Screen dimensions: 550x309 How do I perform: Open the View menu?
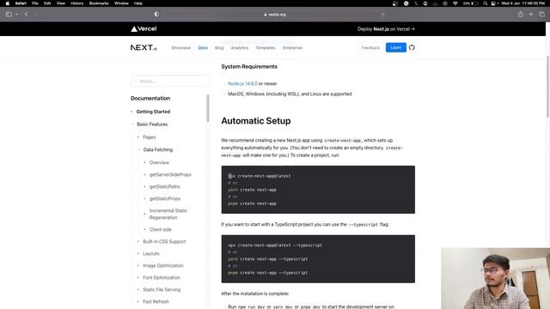pos(61,3)
